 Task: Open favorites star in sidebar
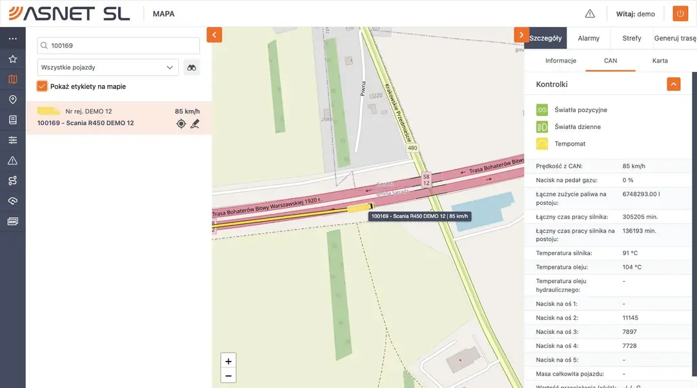[12, 59]
